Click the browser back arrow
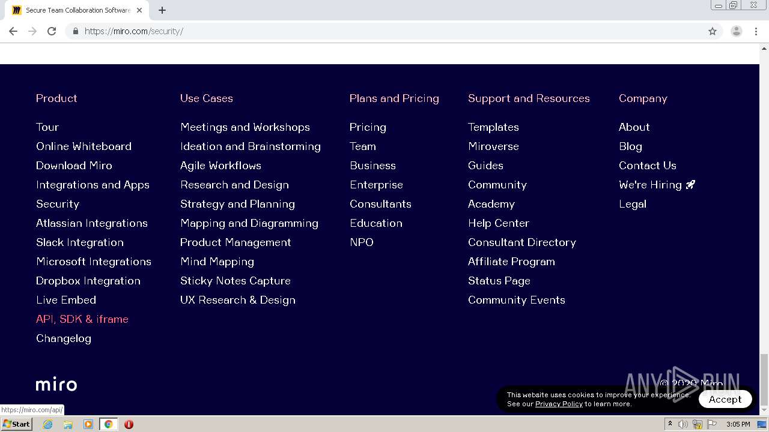Viewport: 769px width, 432px height. tap(13, 31)
